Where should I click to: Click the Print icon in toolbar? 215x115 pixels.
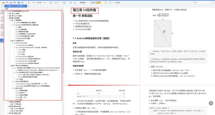pos(19,3)
